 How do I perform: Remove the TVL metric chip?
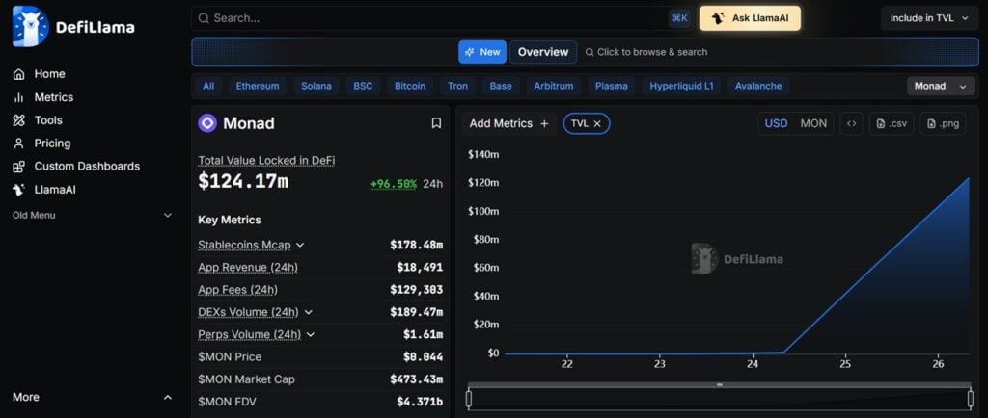[597, 123]
